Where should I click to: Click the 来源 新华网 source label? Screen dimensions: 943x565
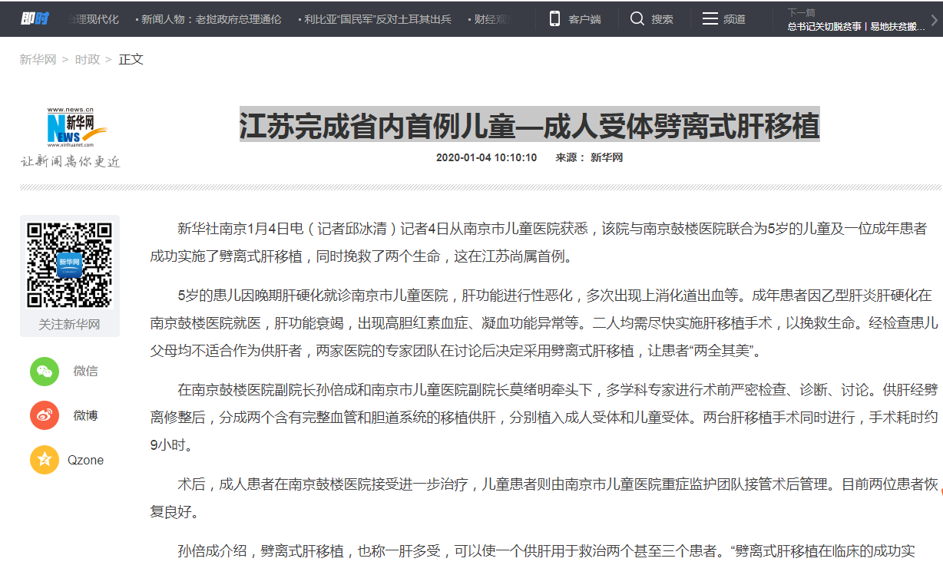(591, 158)
